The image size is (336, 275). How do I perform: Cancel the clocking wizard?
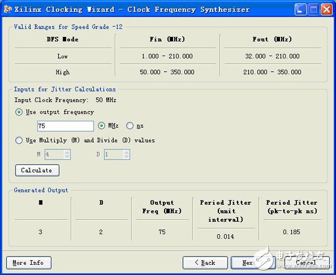[x=305, y=263]
